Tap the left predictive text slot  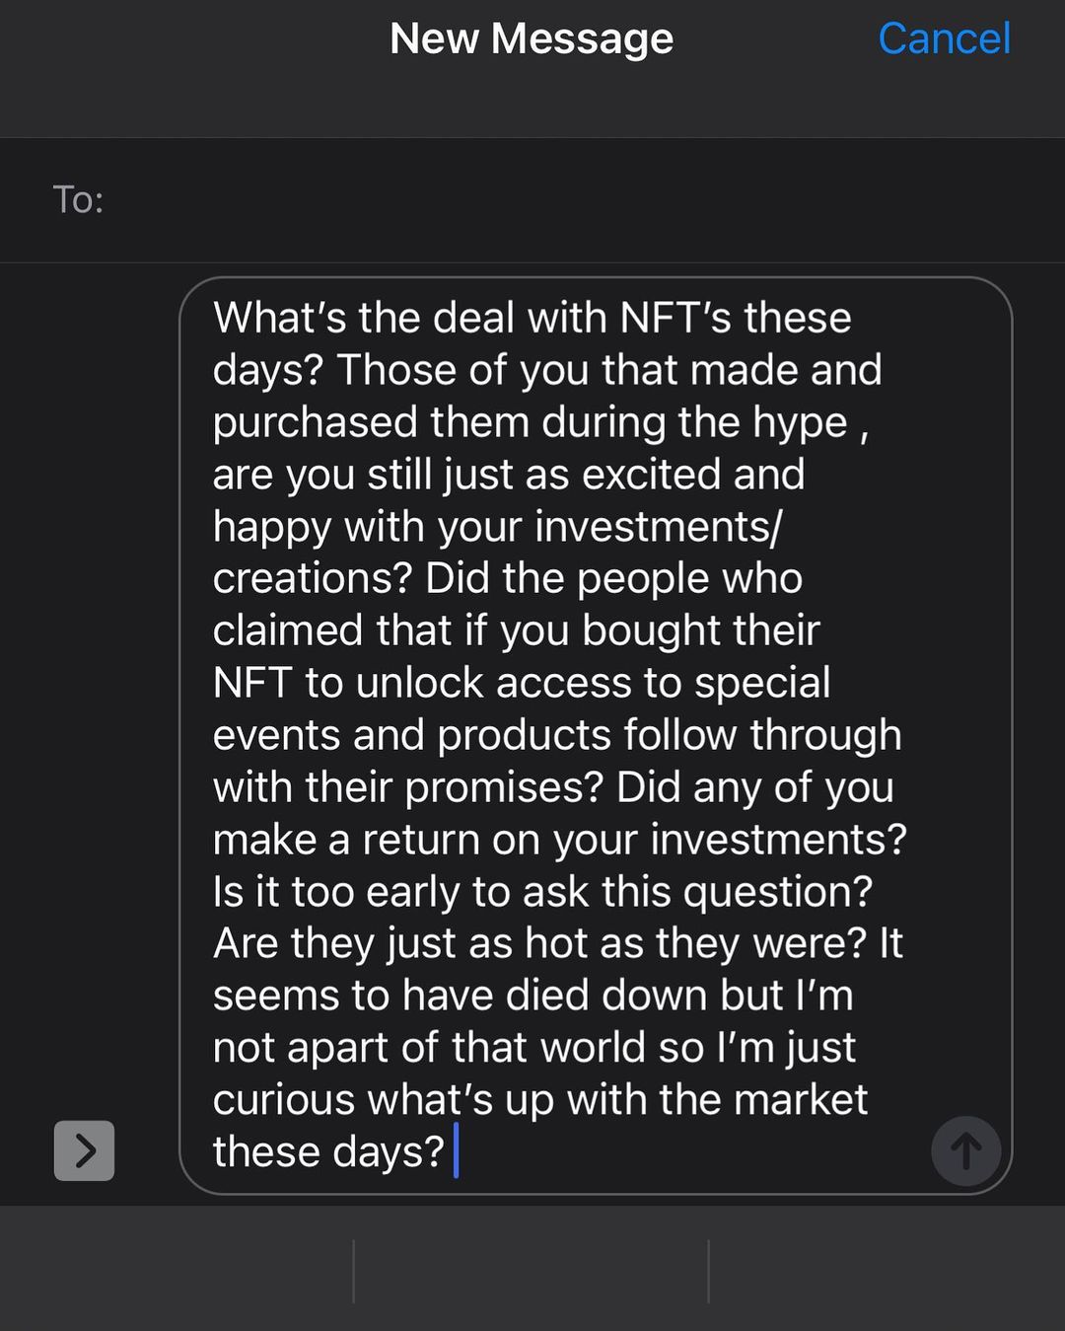pos(177,1271)
